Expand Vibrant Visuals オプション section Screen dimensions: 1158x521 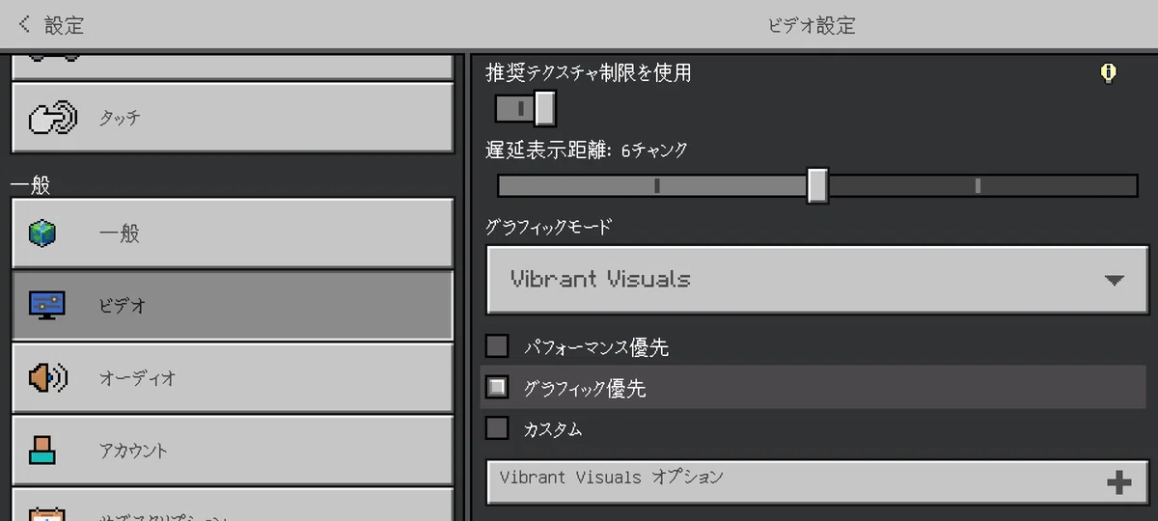[x=815, y=481]
